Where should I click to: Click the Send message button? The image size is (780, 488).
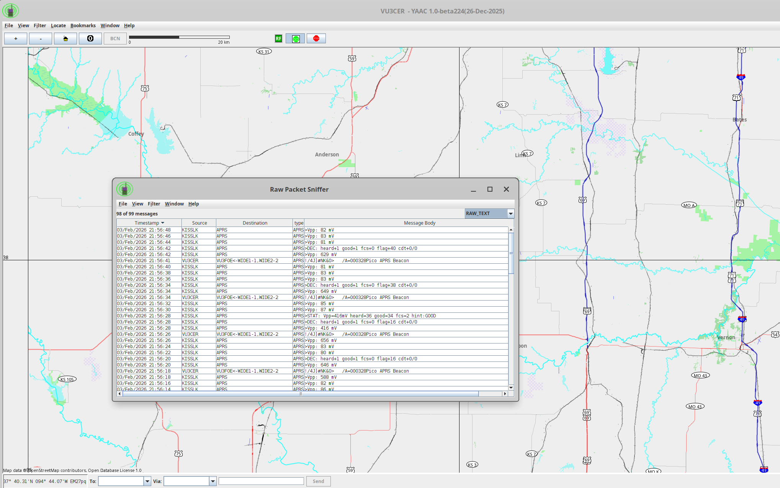tap(318, 481)
